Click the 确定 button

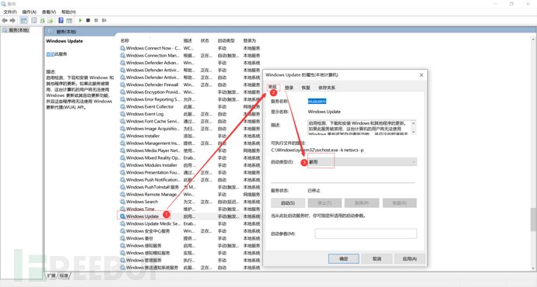click(343, 258)
